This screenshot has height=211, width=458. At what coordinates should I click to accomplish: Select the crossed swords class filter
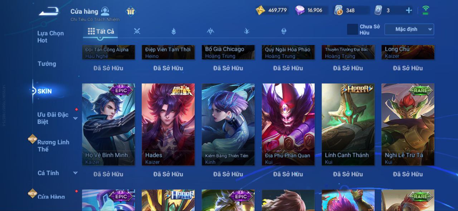coord(137,31)
